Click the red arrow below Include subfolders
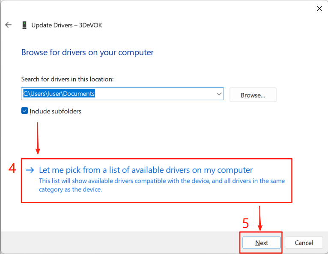Viewport: 328px width, 254px height. [x=38, y=138]
